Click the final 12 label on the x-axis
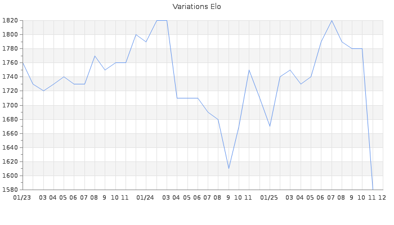This screenshot has width=394, height=225. pos(382,197)
